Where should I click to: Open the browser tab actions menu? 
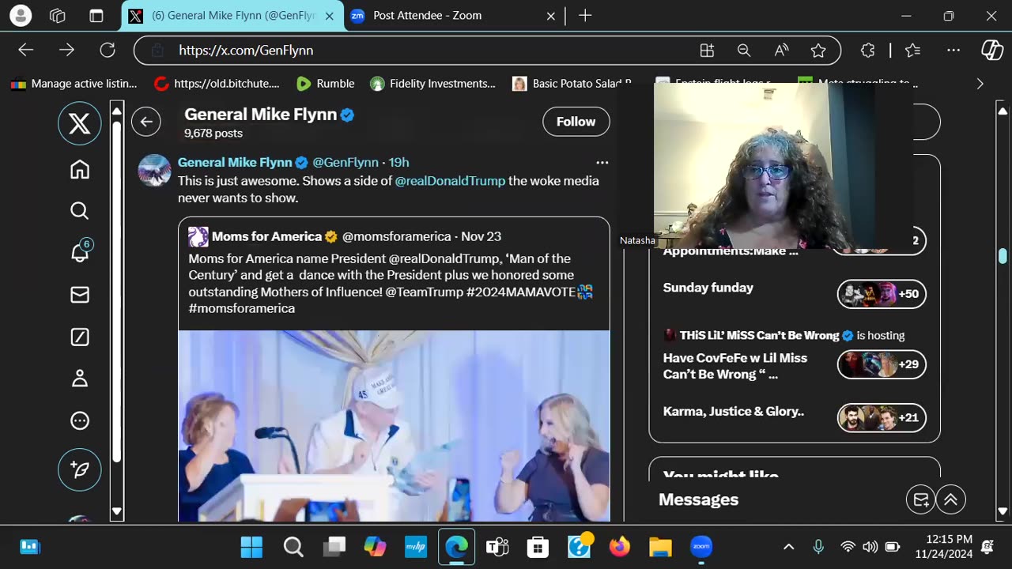(x=96, y=16)
